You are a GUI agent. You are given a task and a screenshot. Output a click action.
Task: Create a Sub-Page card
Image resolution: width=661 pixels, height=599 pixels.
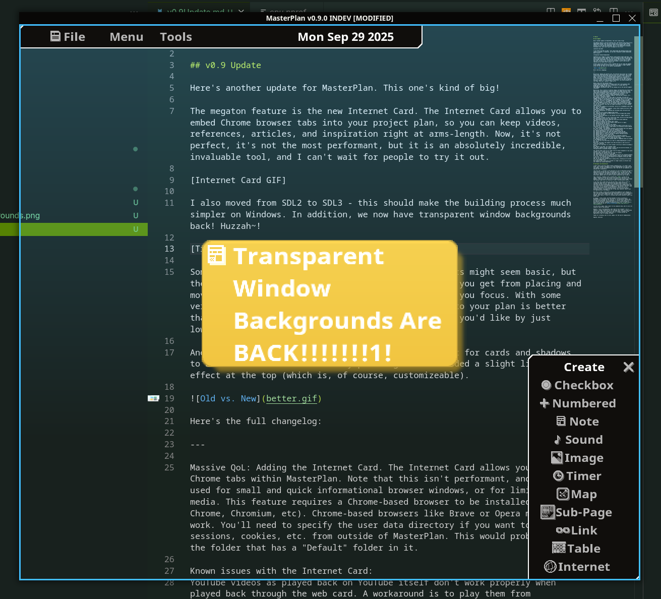[x=577, y=512]
